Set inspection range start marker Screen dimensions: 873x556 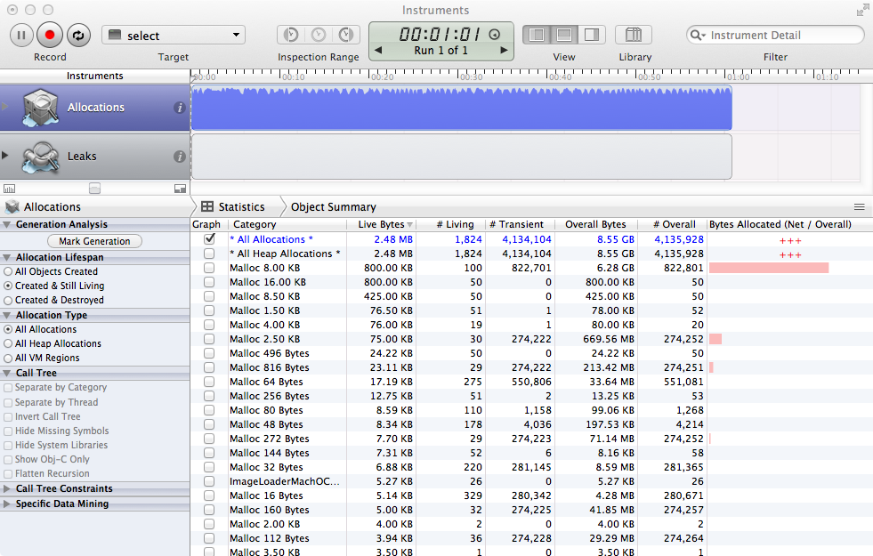coord(291,35)
